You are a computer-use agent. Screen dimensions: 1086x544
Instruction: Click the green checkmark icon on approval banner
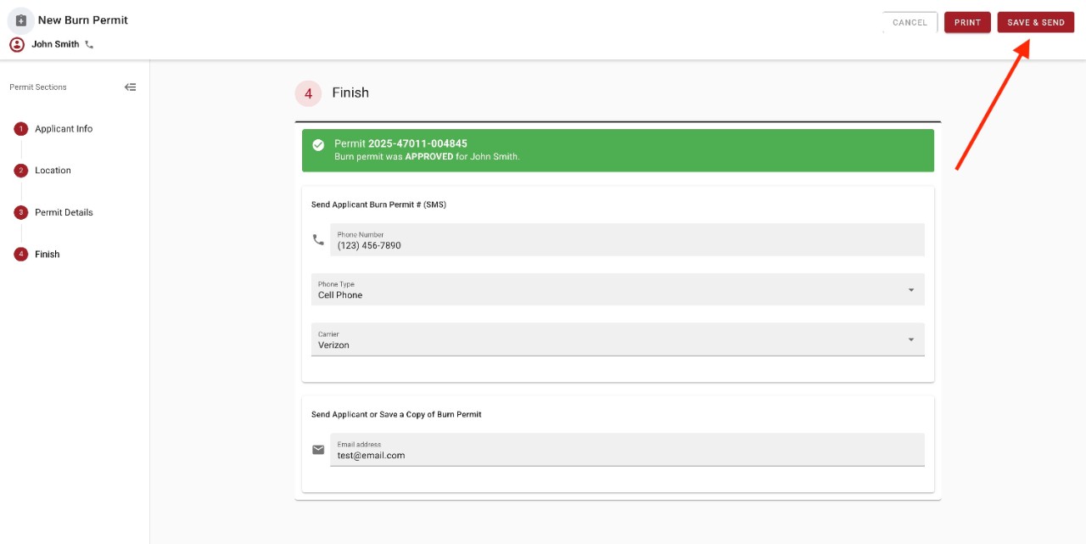(318, 145)
